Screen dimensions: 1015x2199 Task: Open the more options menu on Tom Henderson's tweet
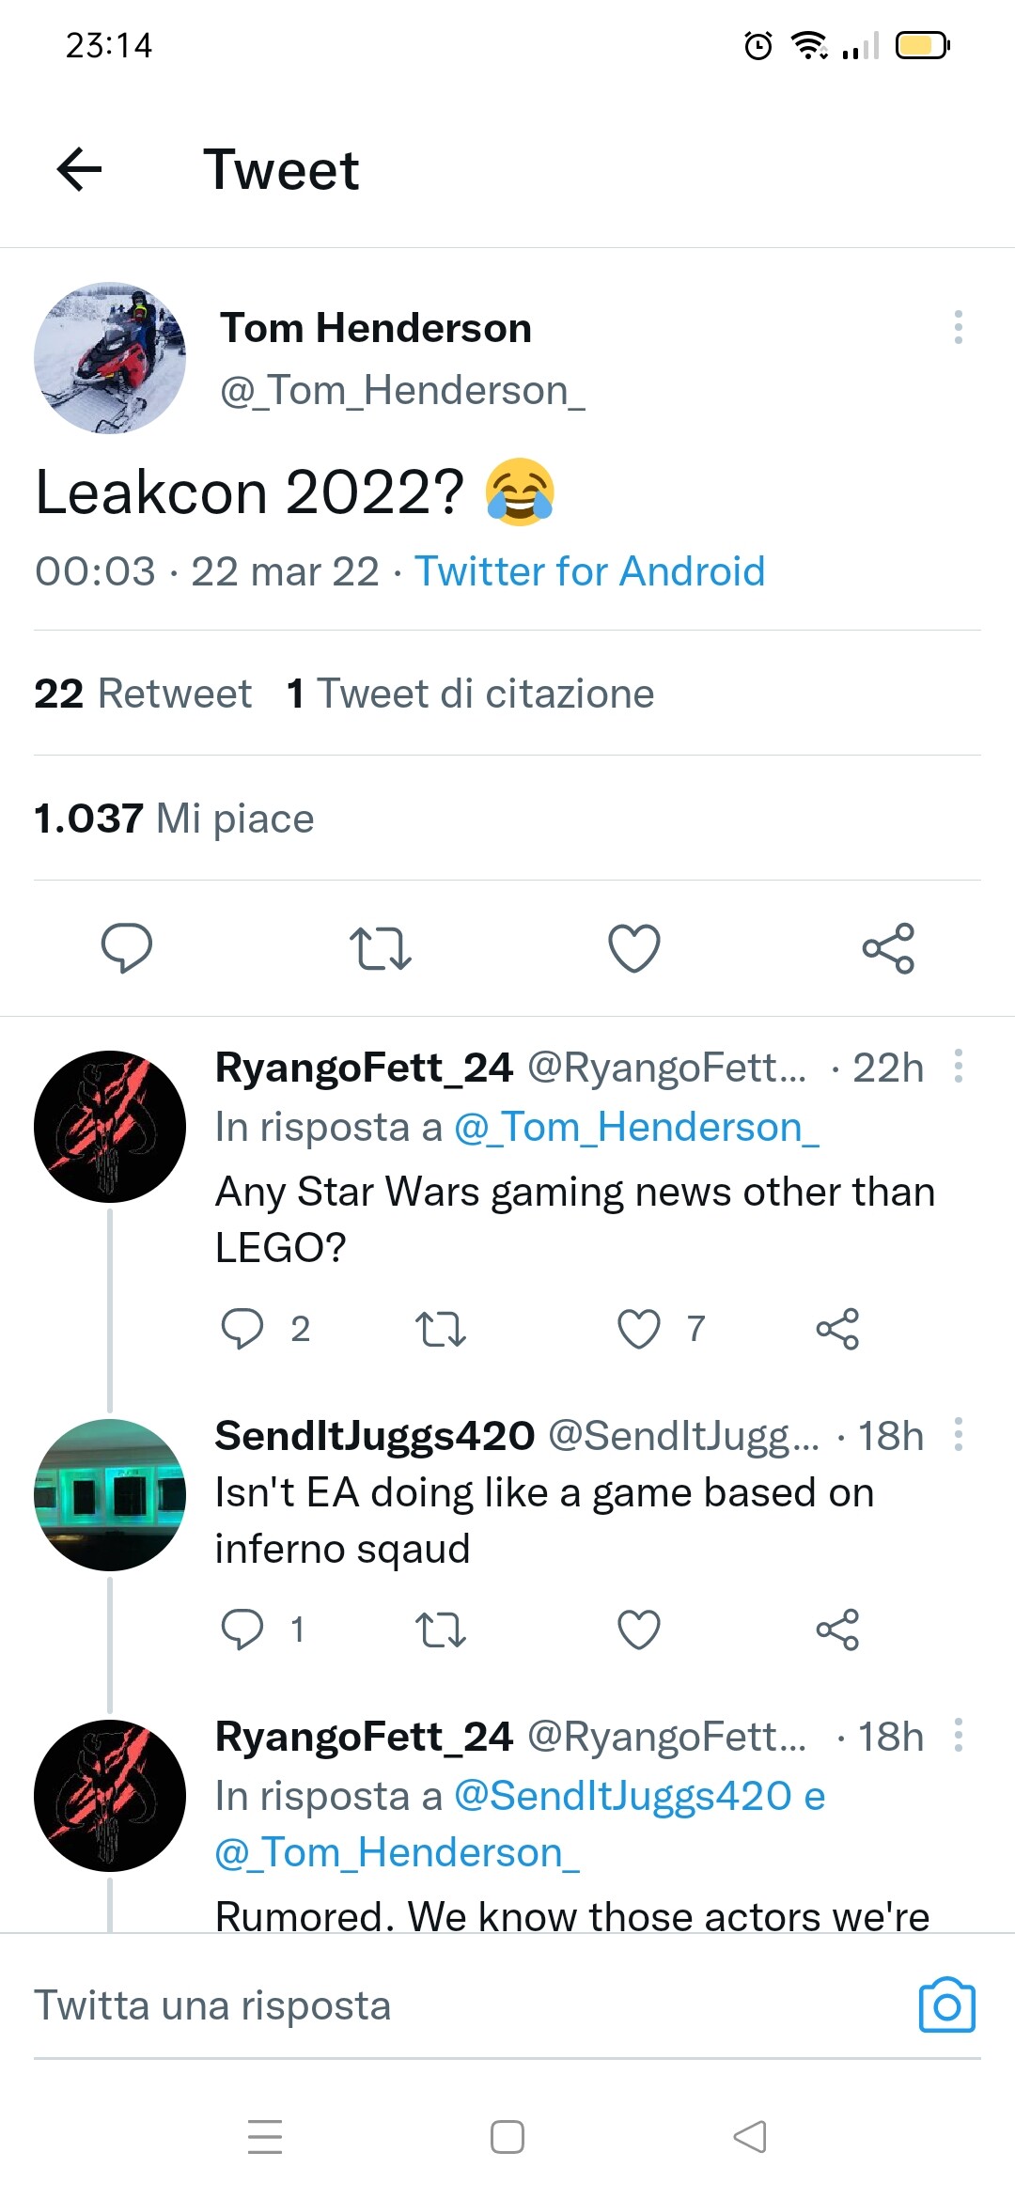point(958,327)
